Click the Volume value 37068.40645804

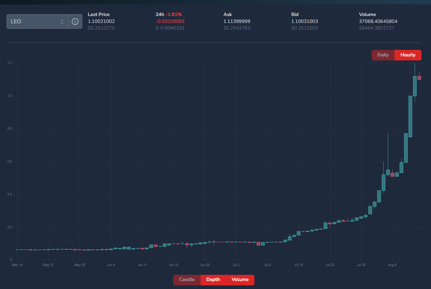click(x=378, y=21)
